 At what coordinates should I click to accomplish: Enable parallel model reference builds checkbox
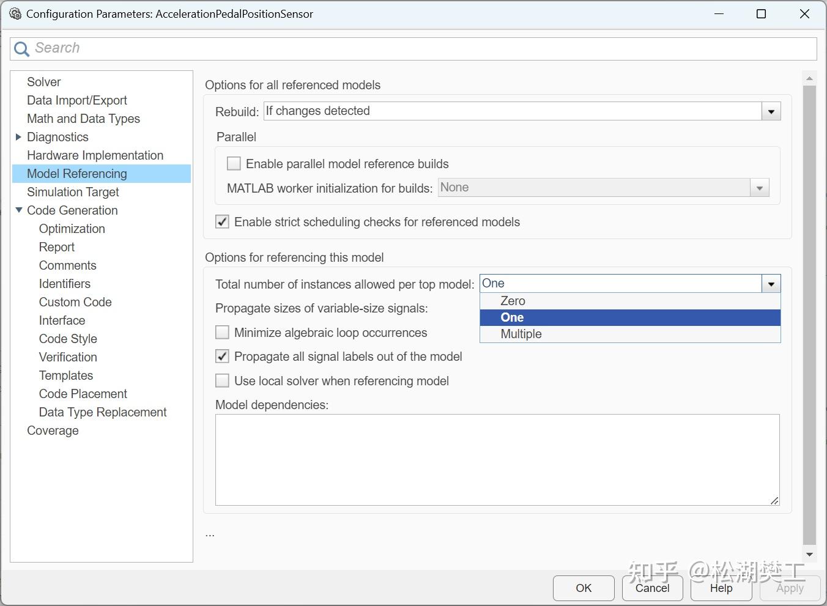(234, 164)
